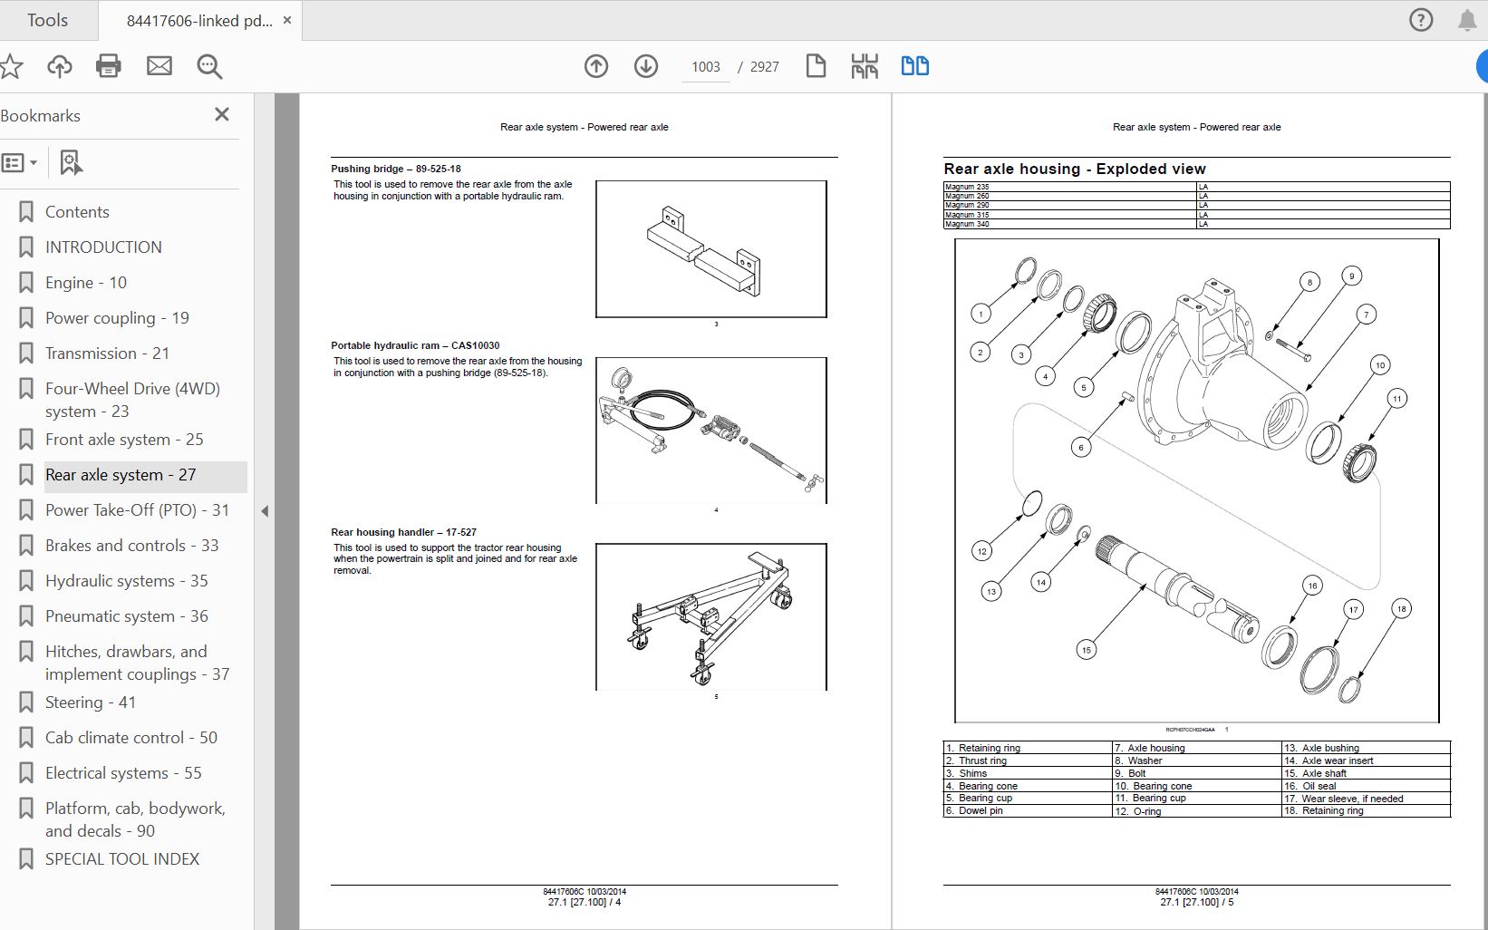Click the Rear housing handler illustration

(711, 617)
